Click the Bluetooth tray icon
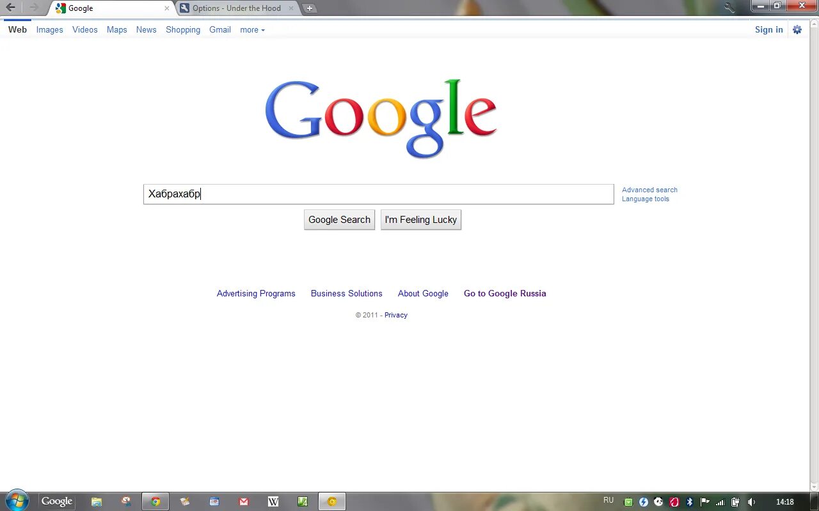The height and width of the screenshot is (511, 819). tap(690, 502)
